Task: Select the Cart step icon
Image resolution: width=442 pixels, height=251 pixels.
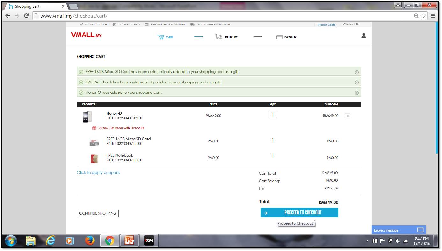Action: [160, 37]
